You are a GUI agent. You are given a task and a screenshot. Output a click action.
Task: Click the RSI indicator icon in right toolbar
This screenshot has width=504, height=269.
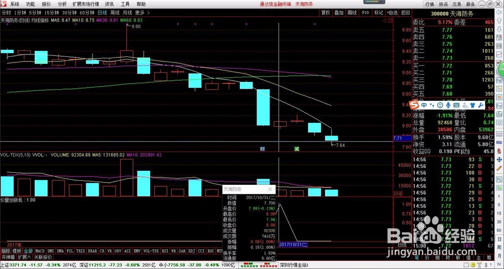click(499, 142)
